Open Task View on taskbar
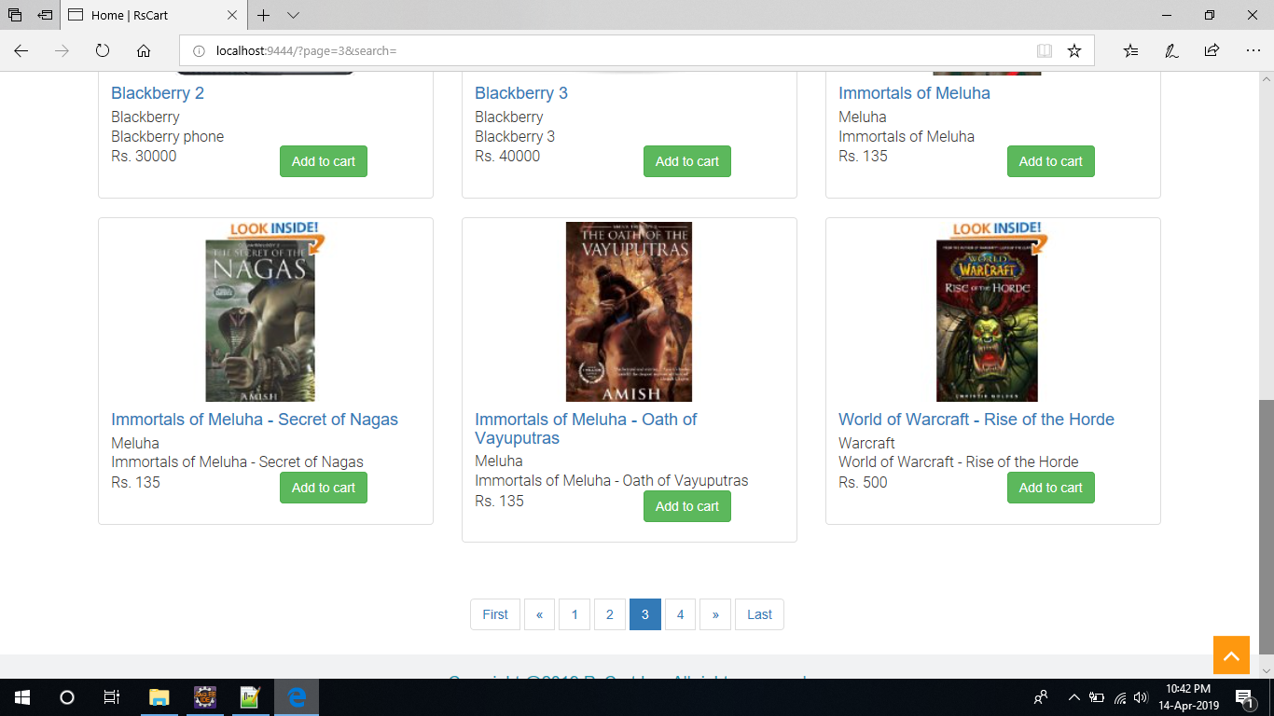Screen dimensions: 1274x716 point(112,697)
